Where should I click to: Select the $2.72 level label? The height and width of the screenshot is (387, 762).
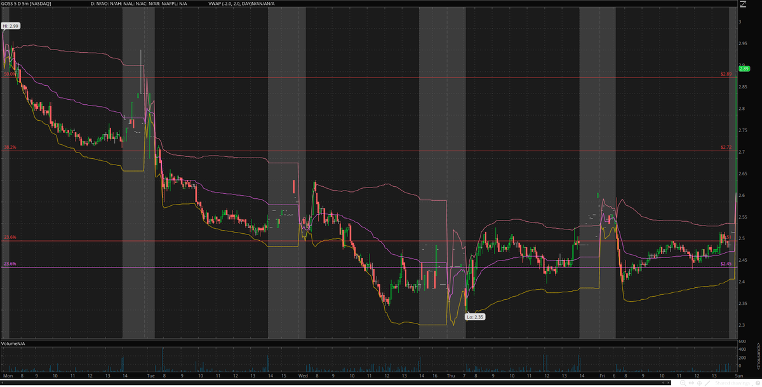726,147
